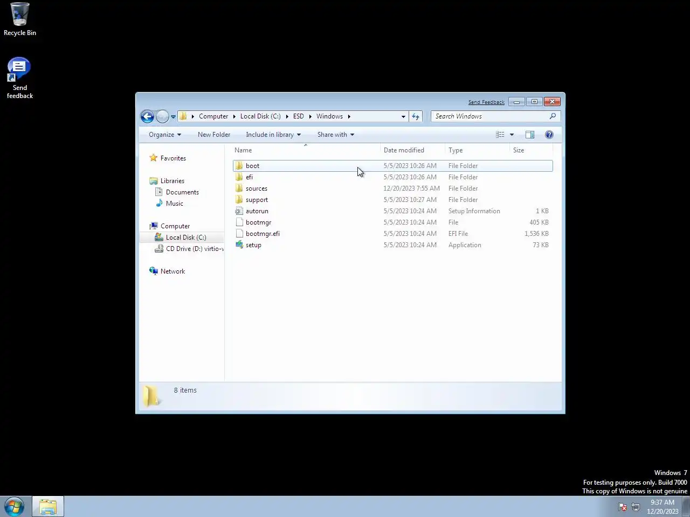Select the bootmgr file icon
The width and height of the screenshot is (690, 517).
(239, 222)
